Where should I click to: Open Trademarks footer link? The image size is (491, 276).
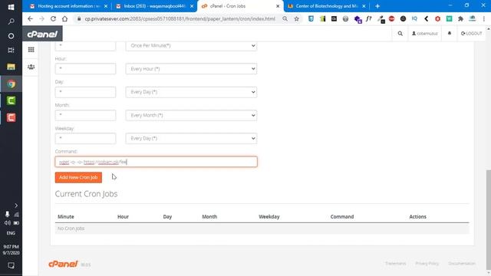click(x=396, y=264)
